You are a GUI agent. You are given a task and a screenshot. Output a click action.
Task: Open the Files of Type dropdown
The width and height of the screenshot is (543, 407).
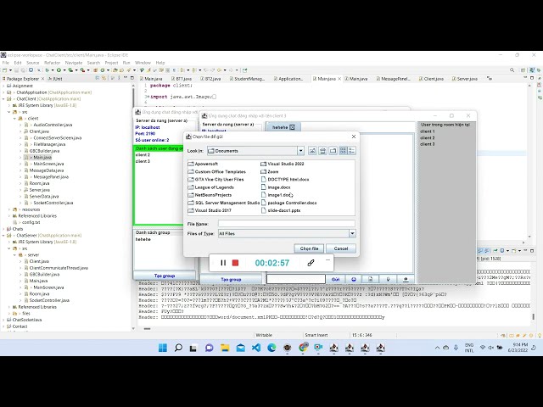click(x=352, y=234)
